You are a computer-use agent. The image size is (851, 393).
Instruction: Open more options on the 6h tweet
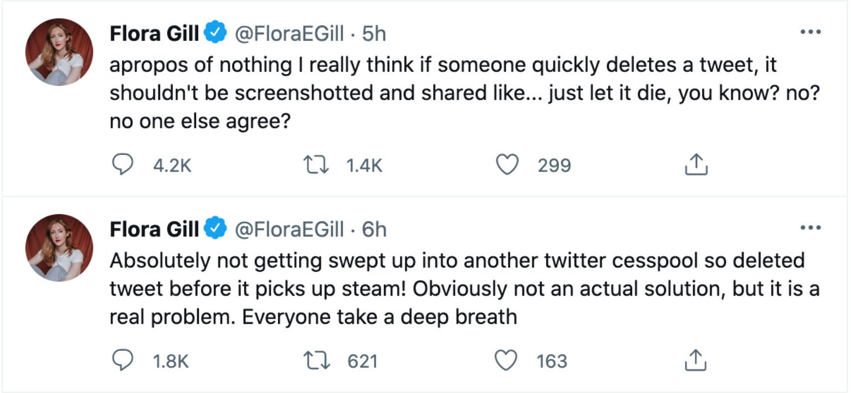(x=811, y=227)
